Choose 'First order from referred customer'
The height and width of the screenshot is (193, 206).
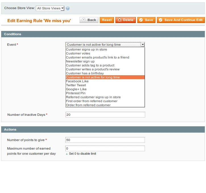(91, 101)
